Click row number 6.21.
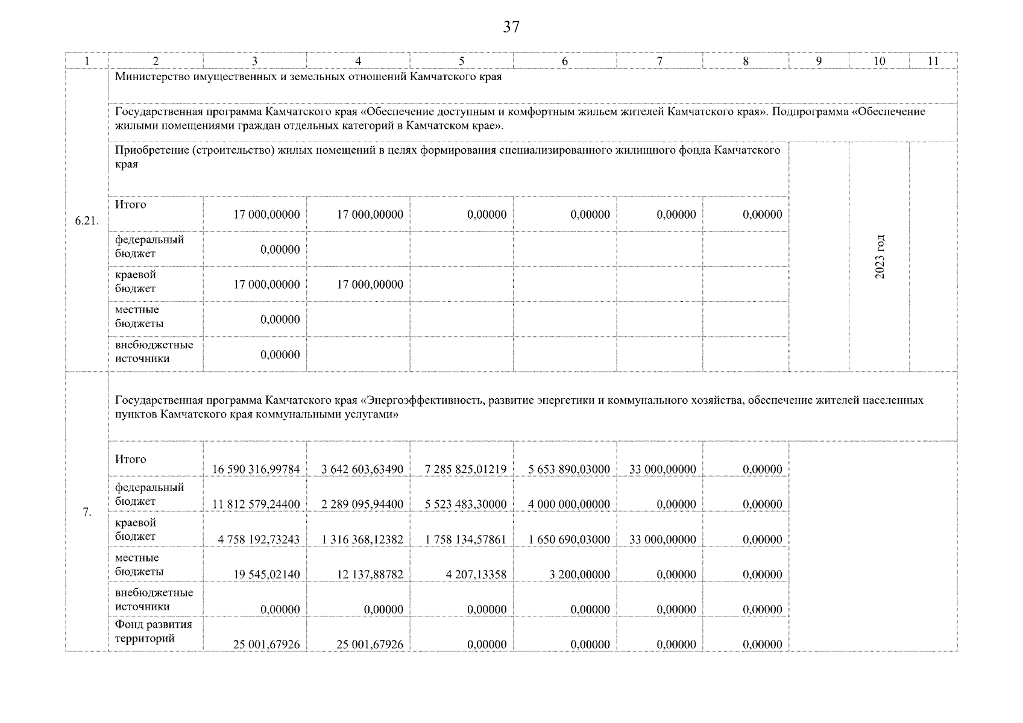The width and height of the screenshot is (1023, 723). 87,221
